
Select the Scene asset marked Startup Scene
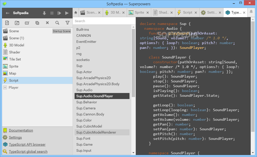37,31
